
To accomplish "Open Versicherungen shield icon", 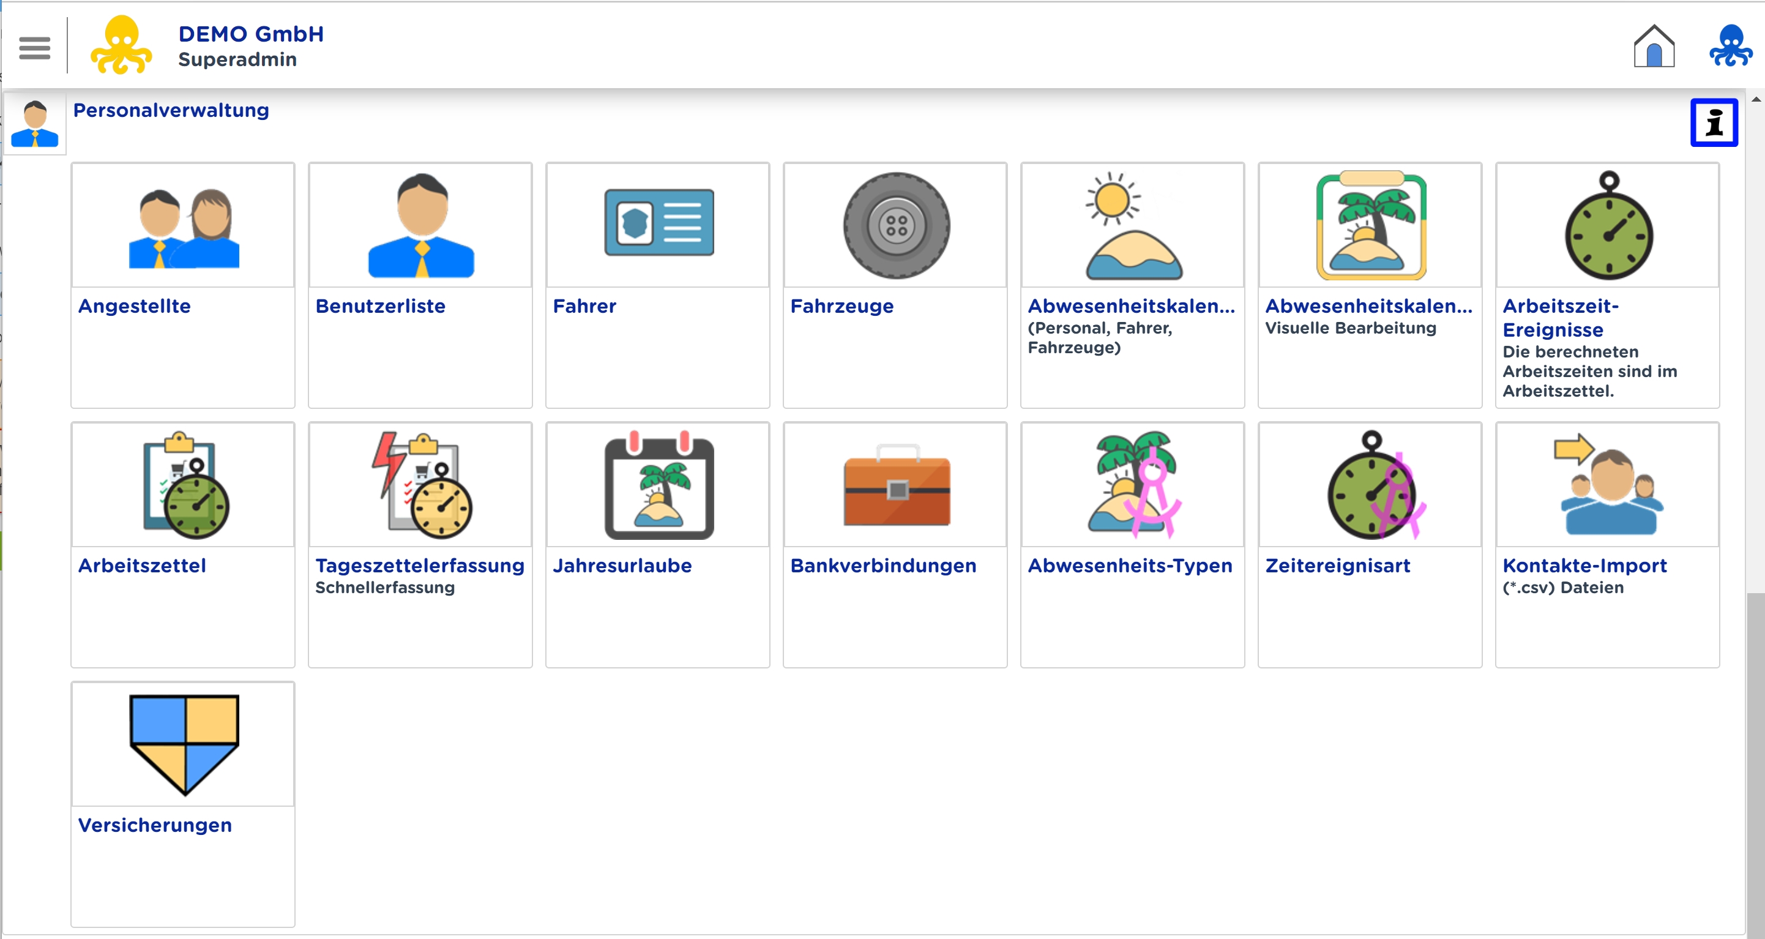I will click(183, 744).
